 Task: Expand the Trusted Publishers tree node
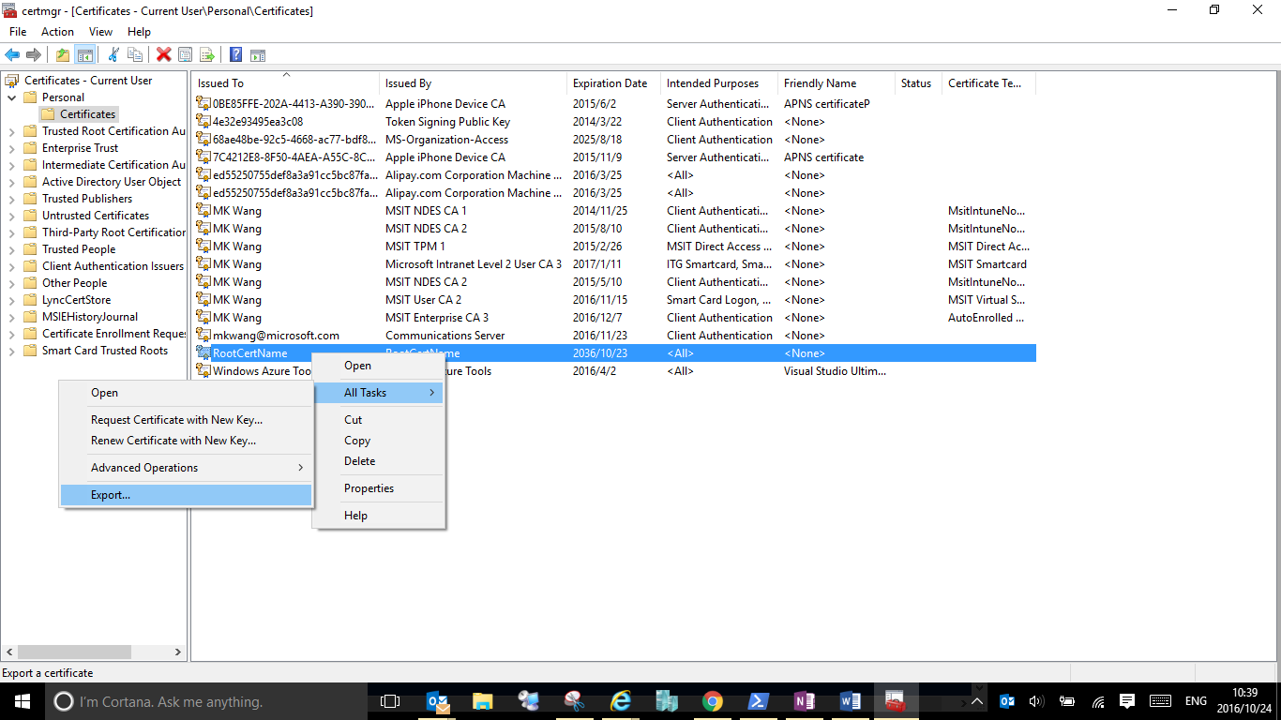pyautogui.click(x=11, y=199)
